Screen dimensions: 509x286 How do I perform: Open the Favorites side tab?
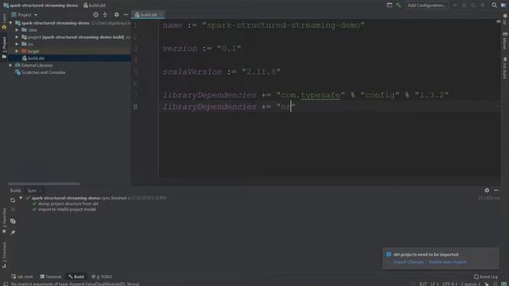pyautogui.click(x=4, y=221)
